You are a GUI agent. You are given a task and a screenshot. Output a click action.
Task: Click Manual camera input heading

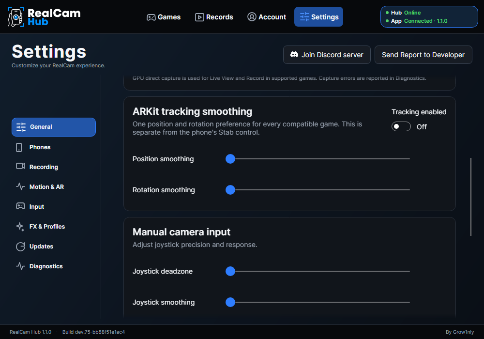click(181, 232)
